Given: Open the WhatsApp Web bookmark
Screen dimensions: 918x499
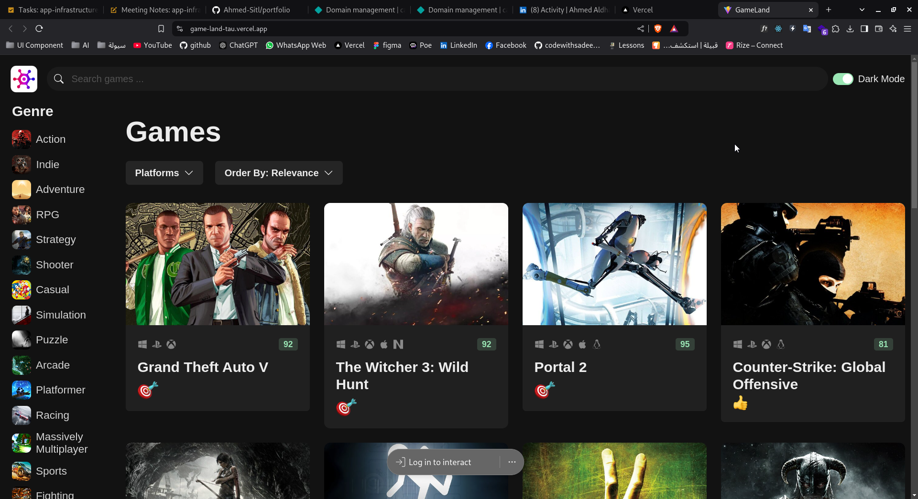Looking at the screenshot, I should (296, 45).
